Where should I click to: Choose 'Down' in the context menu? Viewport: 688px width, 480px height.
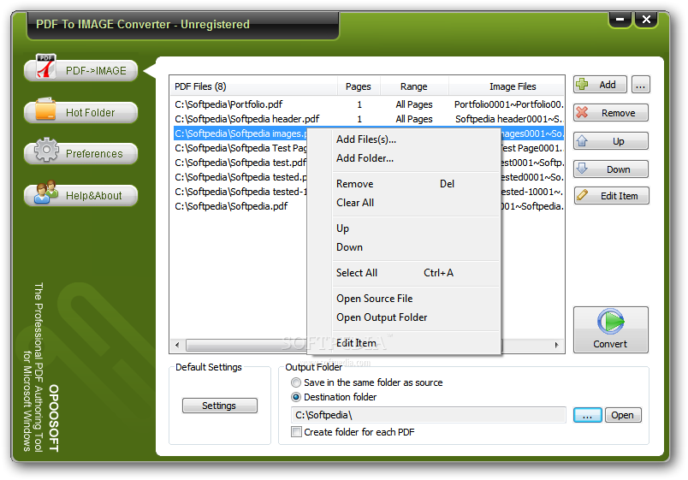point(404,247)
